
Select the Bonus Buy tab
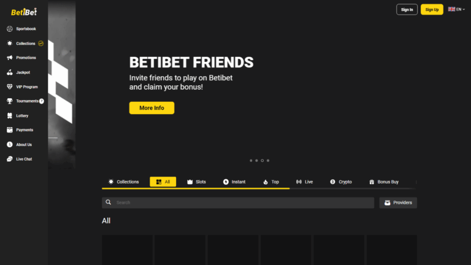(x=384, y=182)
